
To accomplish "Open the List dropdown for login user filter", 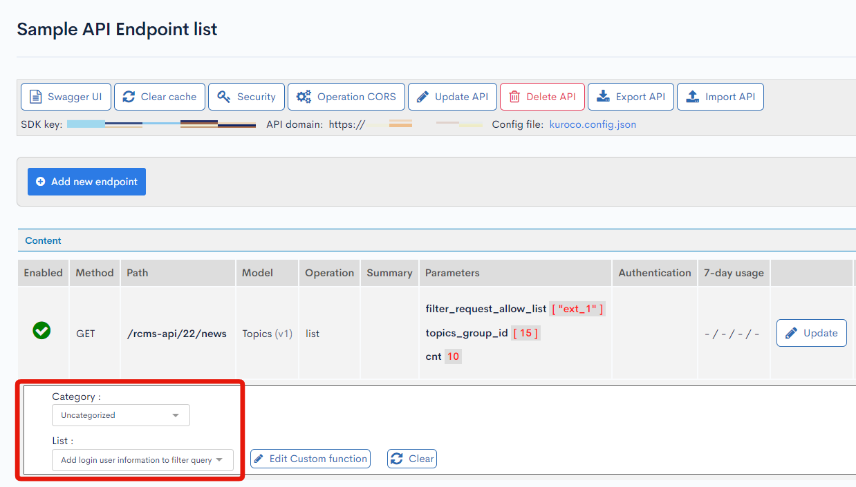I will (142, 459).
